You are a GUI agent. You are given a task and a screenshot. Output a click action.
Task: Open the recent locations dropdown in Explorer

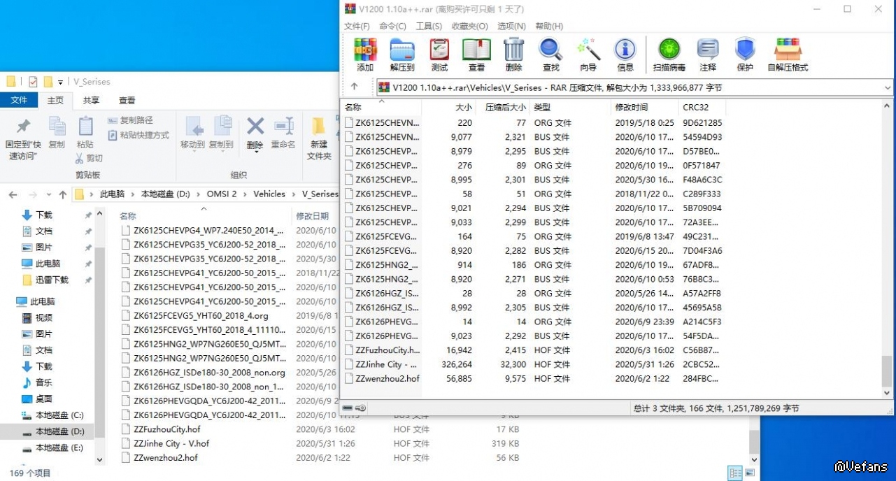[x=48, y=194]
